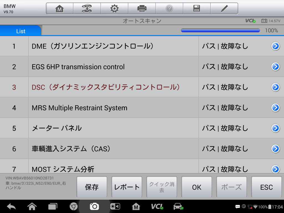Open details arrow for 車輌進入システム (CAS)

pos(275,149)
